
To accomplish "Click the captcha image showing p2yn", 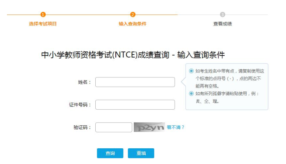I will pyautogui.click(x=149, y=127).
